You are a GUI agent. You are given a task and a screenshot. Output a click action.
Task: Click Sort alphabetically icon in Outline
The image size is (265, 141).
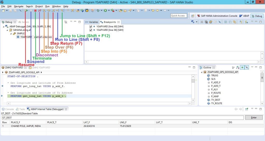pyautogui.click(x=238, y=67)
